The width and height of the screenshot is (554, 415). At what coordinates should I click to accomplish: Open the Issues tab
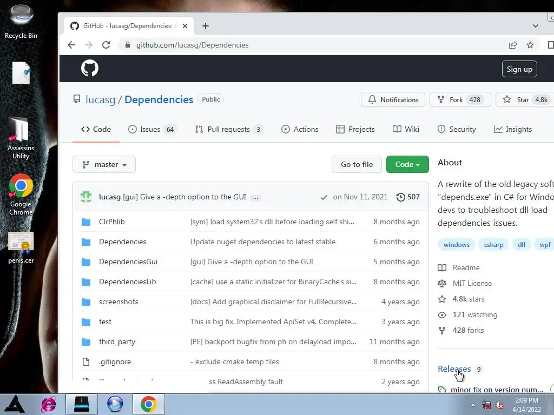click(x=152, y=129)
